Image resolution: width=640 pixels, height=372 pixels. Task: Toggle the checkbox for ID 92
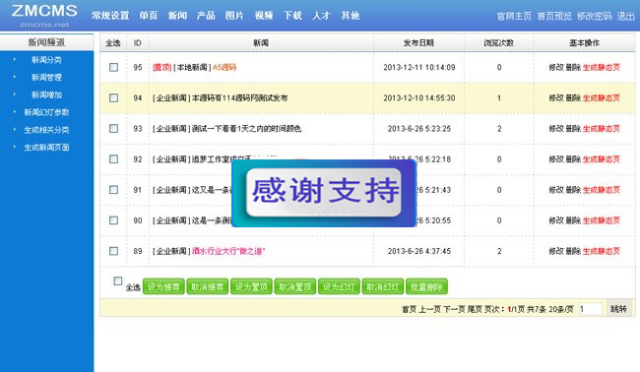pos(114,159)
